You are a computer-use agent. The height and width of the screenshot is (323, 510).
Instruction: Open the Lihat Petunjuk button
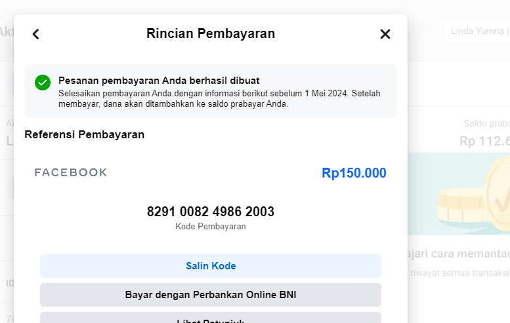(211, 320)
